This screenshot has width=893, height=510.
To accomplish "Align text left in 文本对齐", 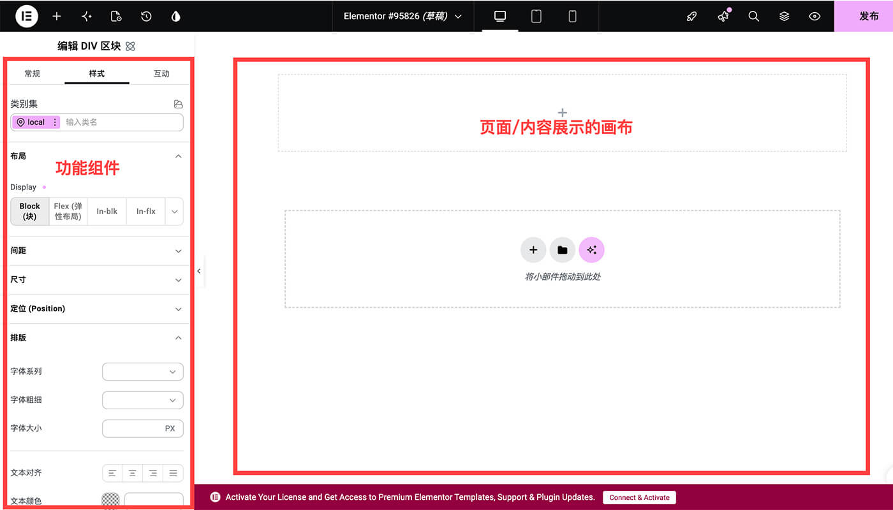I will (112, 473).
